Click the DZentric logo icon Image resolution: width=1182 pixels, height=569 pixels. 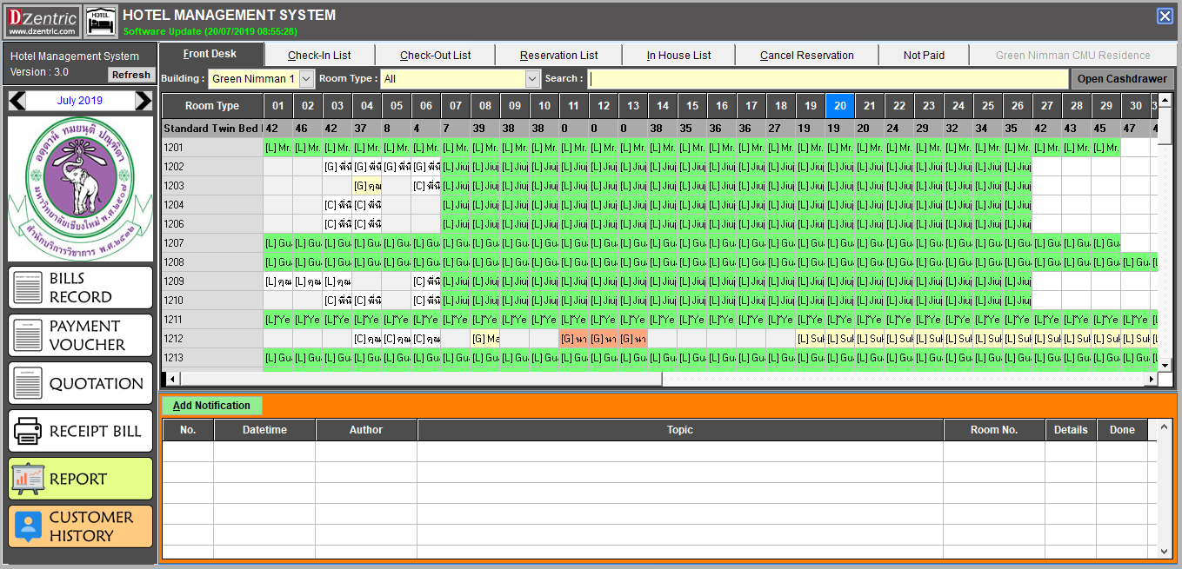(x=43, y=21)
